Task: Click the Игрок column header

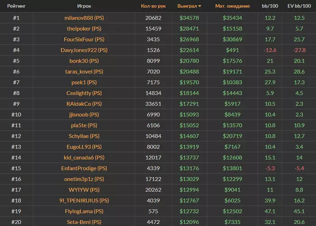Action: (x=84, y=7)
